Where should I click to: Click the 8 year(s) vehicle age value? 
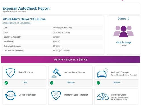click(56, 42)
